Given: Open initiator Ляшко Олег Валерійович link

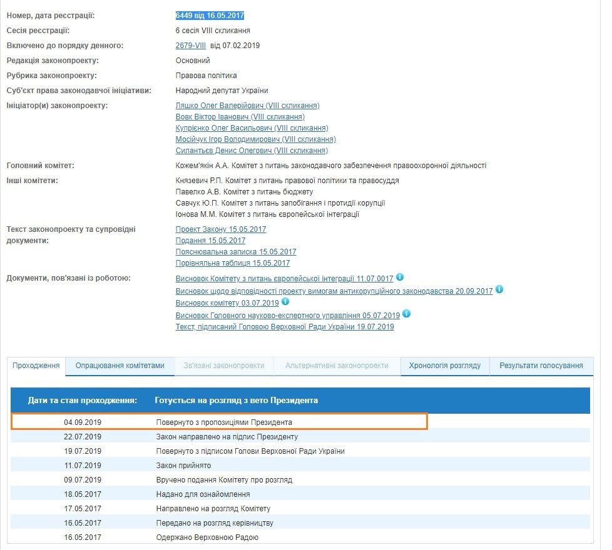Looking at the screenshot, I should (x=247, y=106).
